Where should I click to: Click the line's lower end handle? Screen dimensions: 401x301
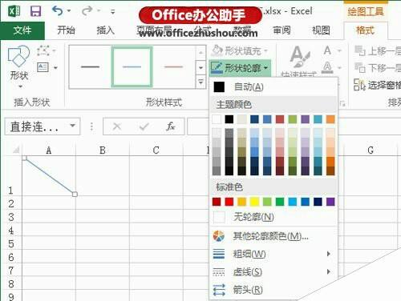75,194
